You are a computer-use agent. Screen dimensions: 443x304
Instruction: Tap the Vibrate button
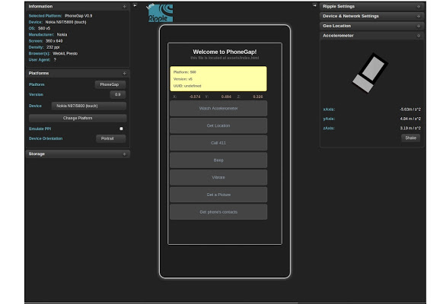coord(218,177)
